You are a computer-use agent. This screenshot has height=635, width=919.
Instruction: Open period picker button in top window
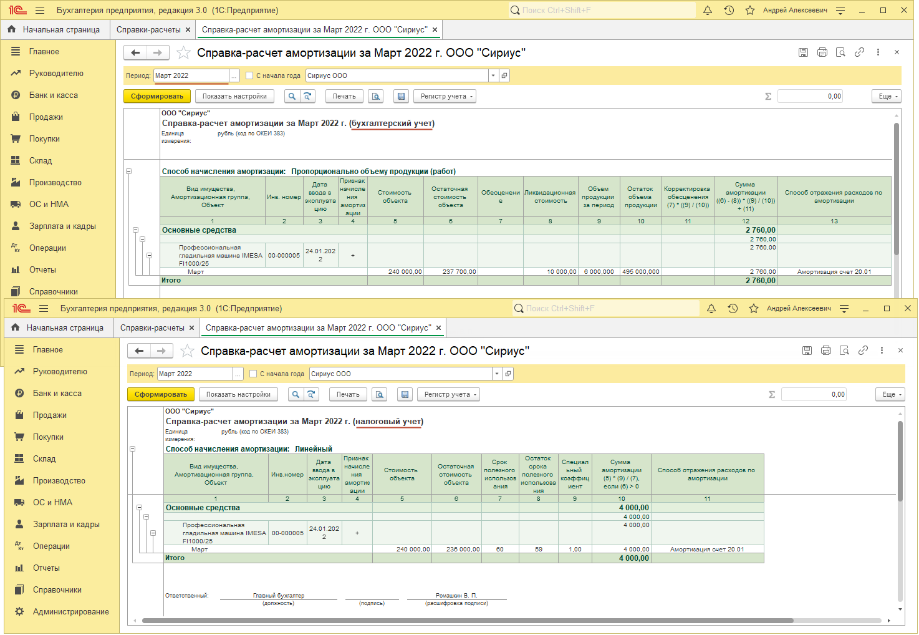[234, 75]
